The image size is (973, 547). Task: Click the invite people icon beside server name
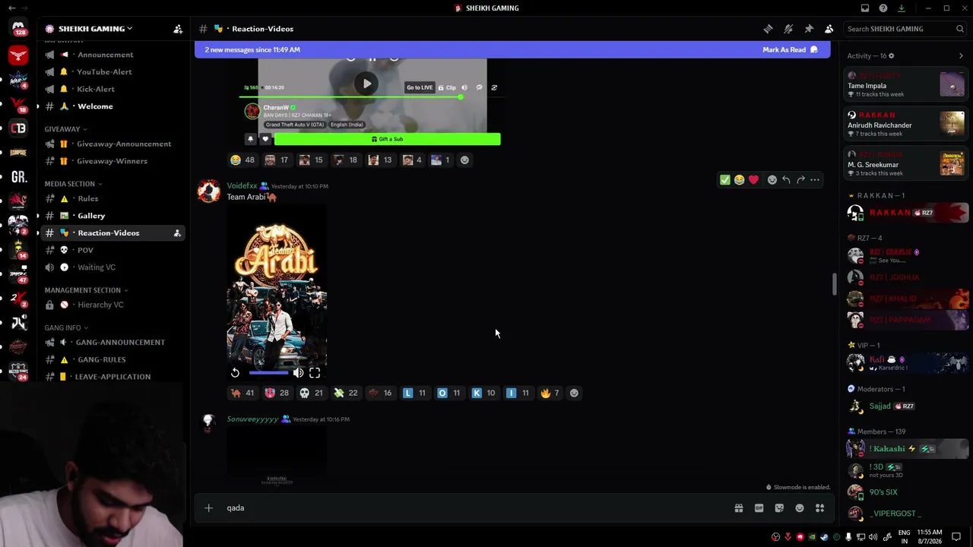[178, 29]
